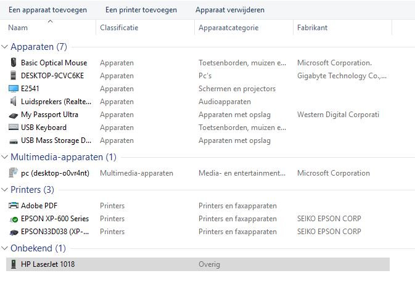The width and height of the screenshot is (415, 297).
Task: Sort by the Apparaatcategorie column header
Action: pos(228,28)
